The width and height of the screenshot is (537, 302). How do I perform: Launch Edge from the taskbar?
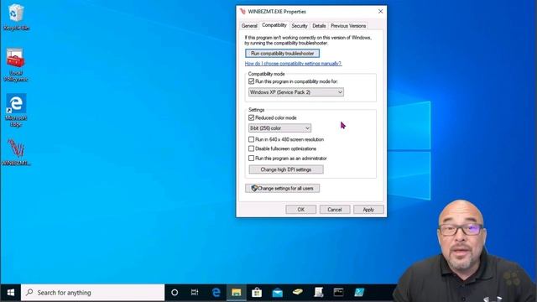coord(216,293)
